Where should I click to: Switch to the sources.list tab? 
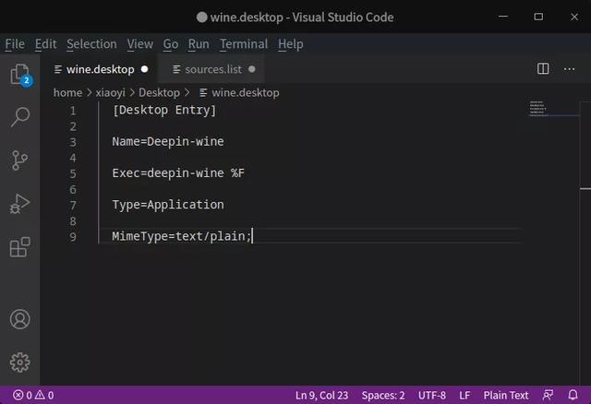coord(213,69)
